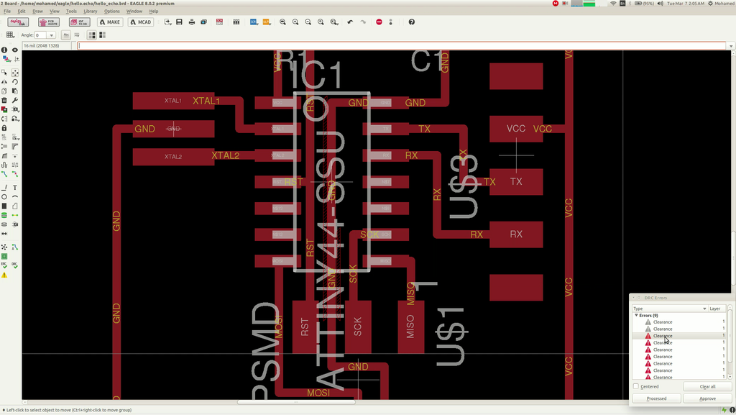Open the Design Link button in toolbar

point(18,22)
